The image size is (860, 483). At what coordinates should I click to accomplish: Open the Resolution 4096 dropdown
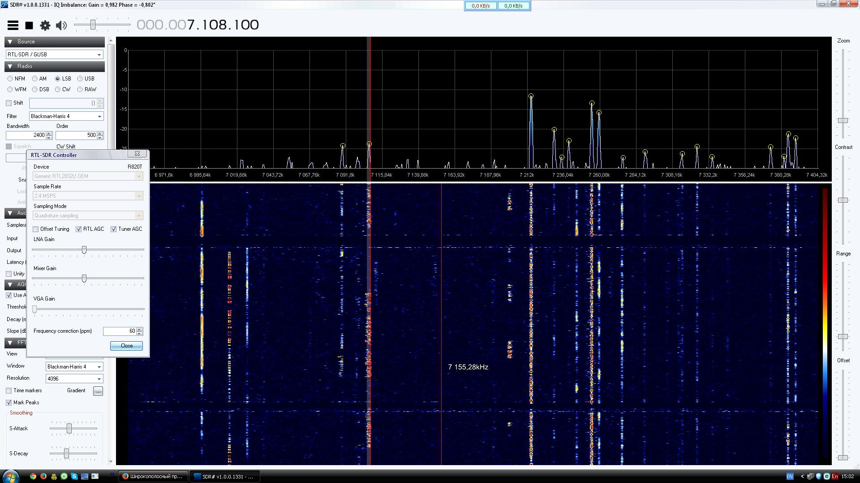coord(74,379)
